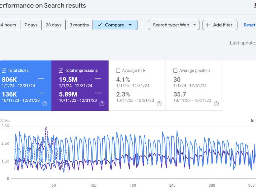Click the Clicks axis label
This screenshot has width=256, height=192.
click(5, 121)
